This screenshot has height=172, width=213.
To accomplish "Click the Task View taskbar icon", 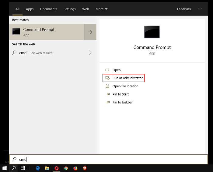I will pos(23,168).
